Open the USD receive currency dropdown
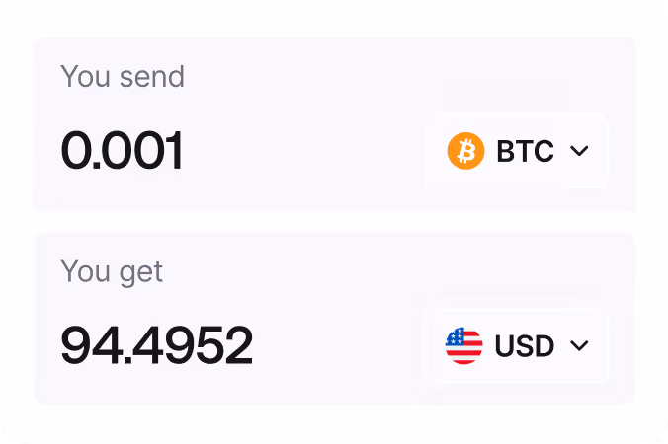The height and width of the screenshot is (444, 668). [518, 346]
